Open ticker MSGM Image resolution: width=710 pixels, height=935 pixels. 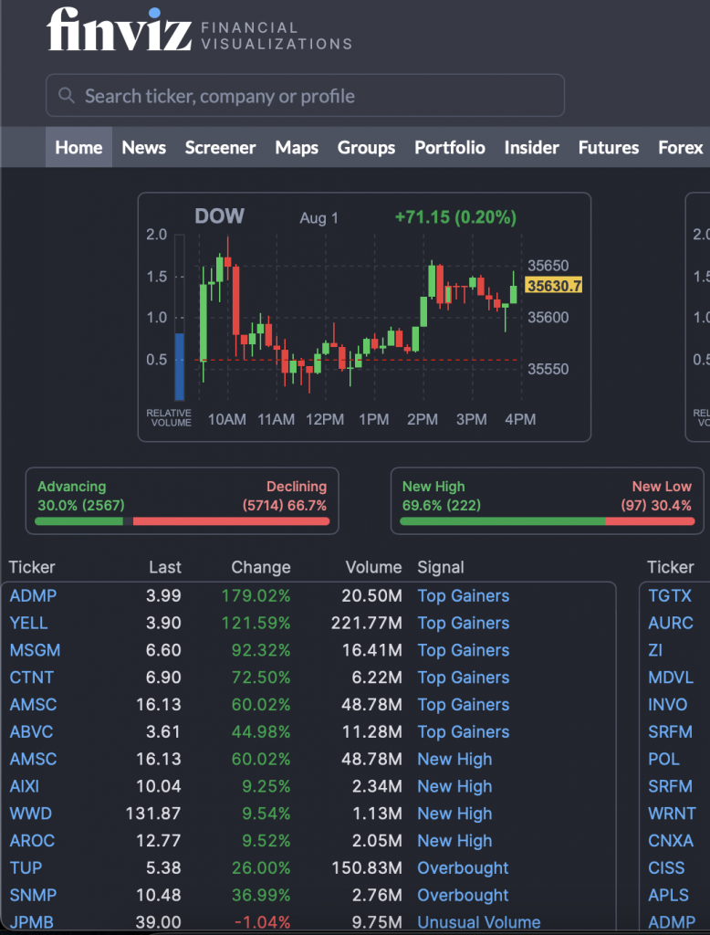35,650
